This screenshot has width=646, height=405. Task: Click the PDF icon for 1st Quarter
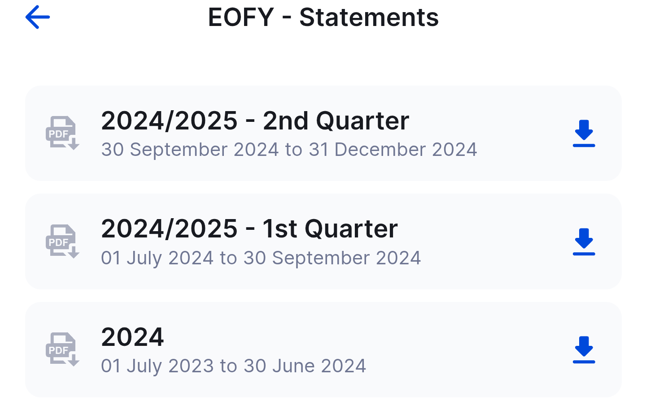pyautogui.click(x=62, y=241)
